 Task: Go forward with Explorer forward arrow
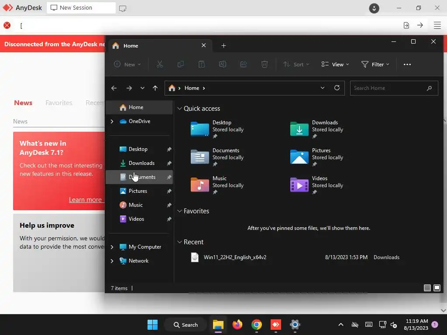(129, 88)
